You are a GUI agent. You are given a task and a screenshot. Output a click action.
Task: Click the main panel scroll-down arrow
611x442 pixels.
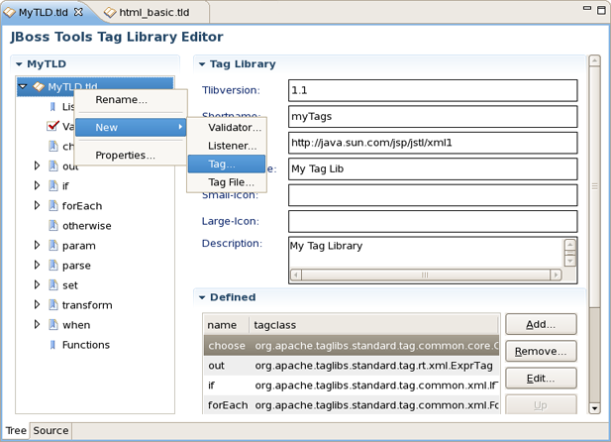coord(594,408)
